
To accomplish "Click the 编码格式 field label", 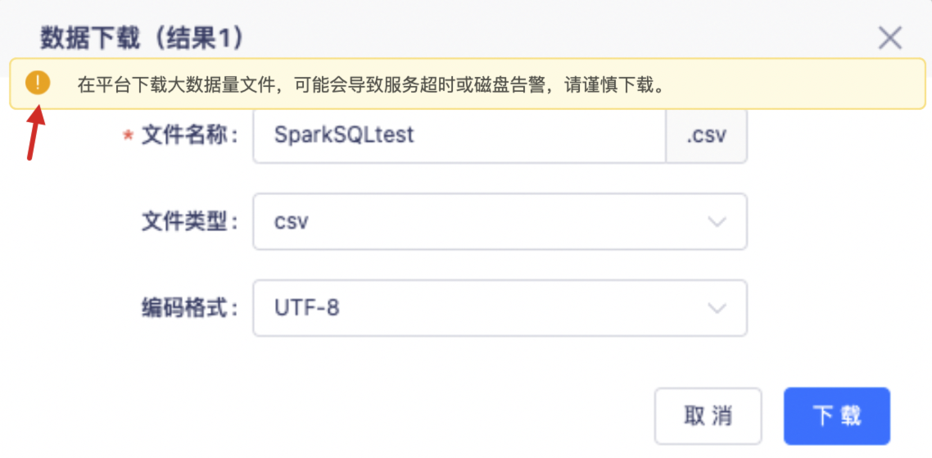I will coord(190,308).
